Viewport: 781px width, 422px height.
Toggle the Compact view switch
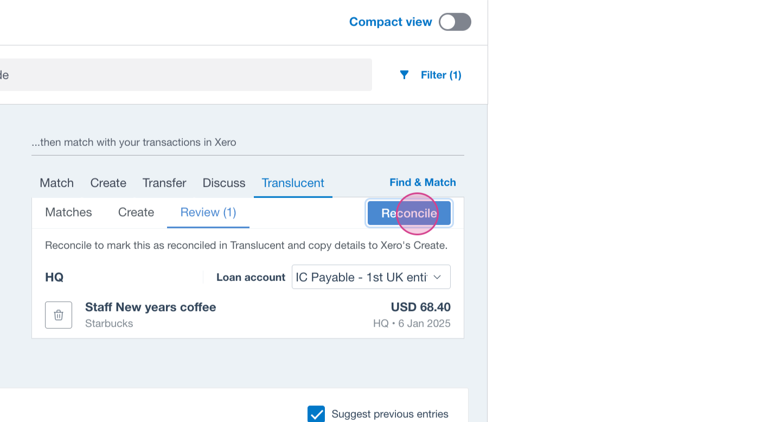(x=454, y=22)
